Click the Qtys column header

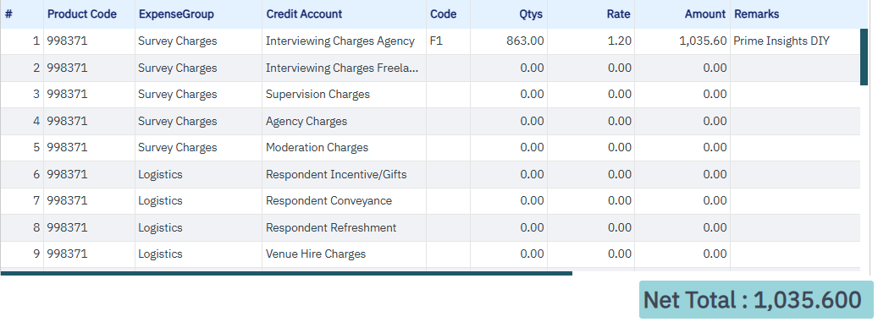pyautogui.click(x=509, y=14)
